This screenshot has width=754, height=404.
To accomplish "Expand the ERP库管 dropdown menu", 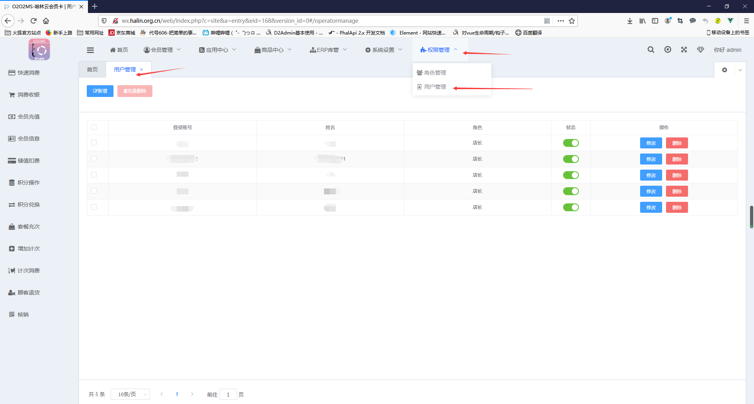I will pyautogui.click(x=328, y=50).
